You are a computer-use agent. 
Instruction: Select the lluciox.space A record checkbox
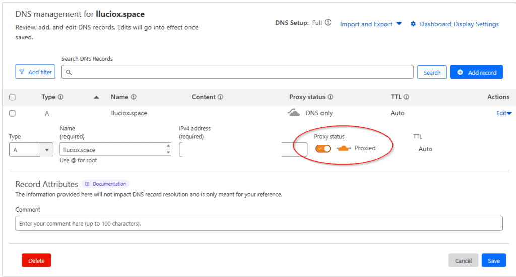coord(12,113)
